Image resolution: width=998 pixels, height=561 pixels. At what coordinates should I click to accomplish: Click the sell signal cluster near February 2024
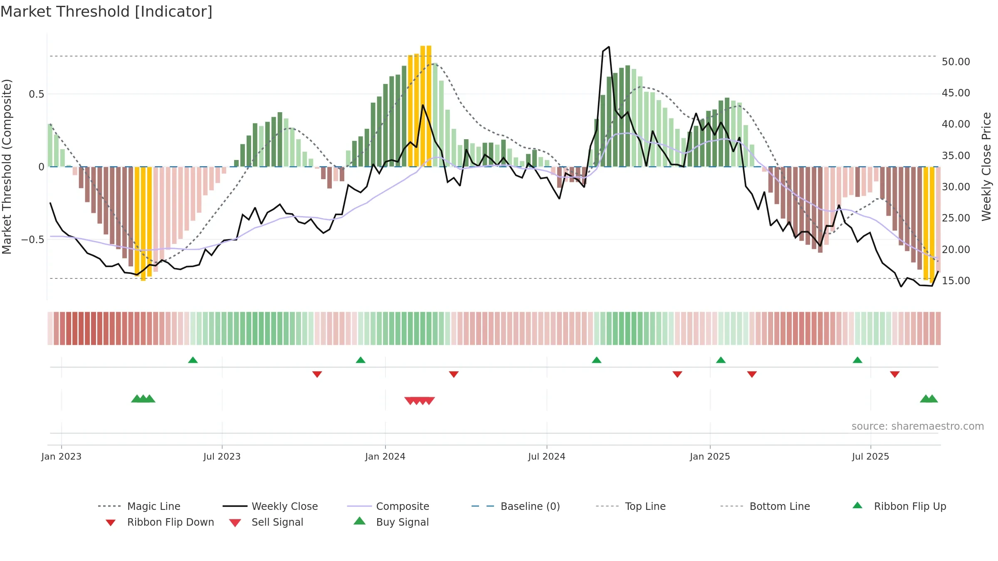click(x=420, y=401)
